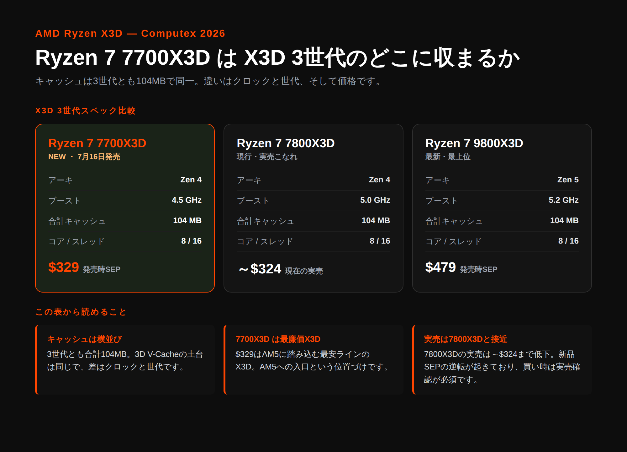Click the 'ブースト' label in the 7800X3D card
627x452 pixels.
point(253,201)
